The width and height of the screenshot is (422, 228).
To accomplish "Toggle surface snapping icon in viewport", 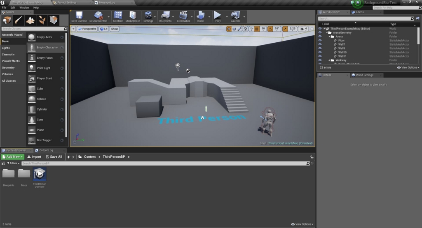I will point(251,29).
